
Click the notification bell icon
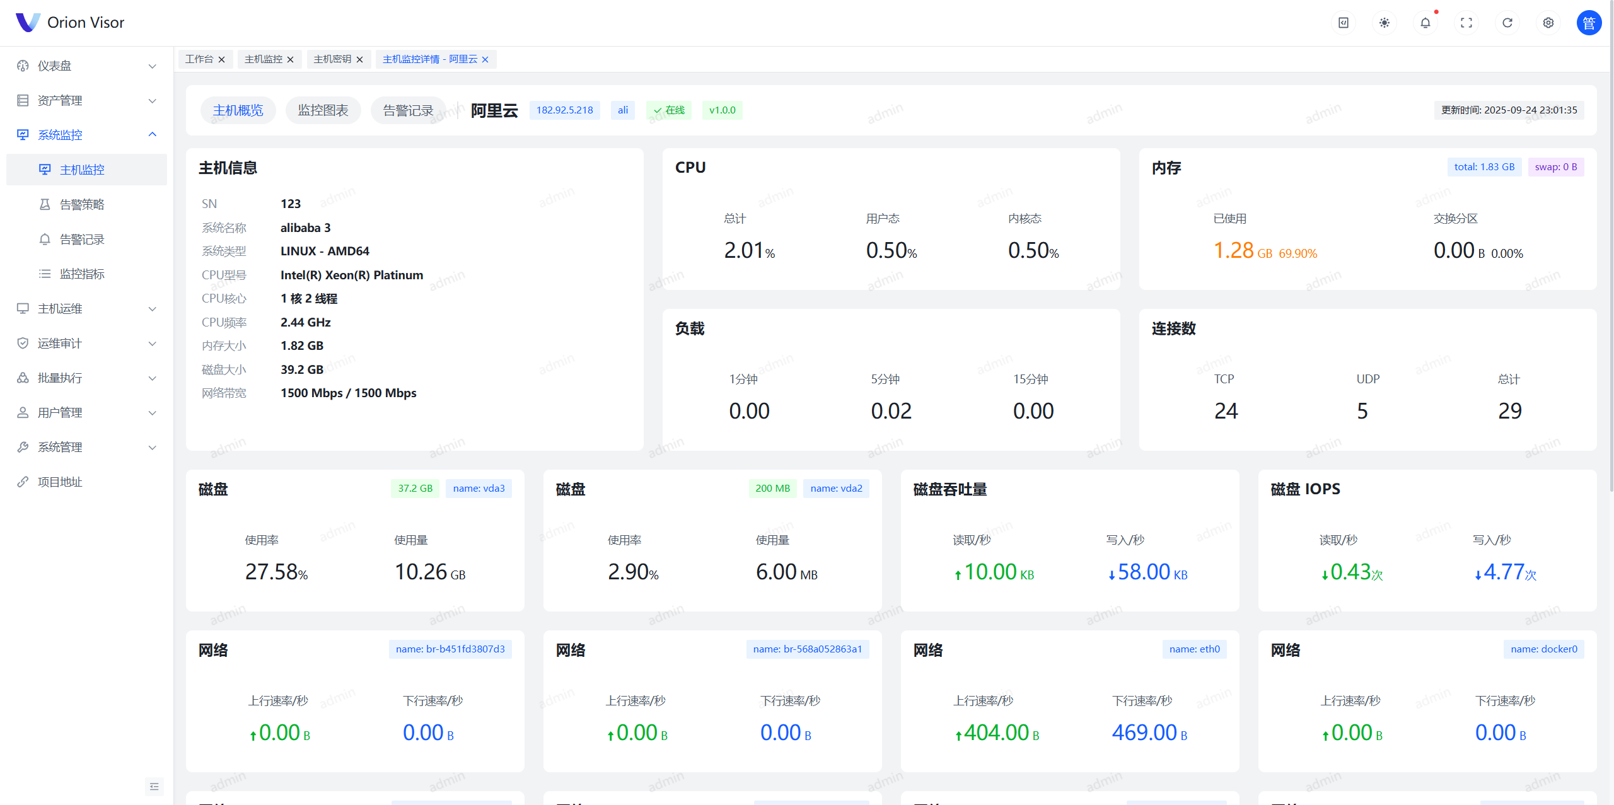[1425, 23]
